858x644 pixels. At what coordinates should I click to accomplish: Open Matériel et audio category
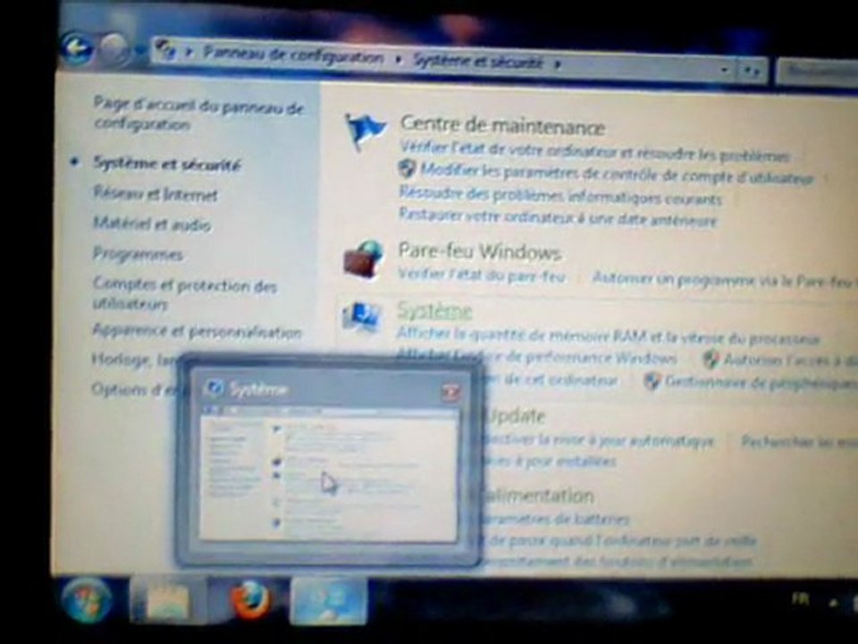[x=152, y=224]
